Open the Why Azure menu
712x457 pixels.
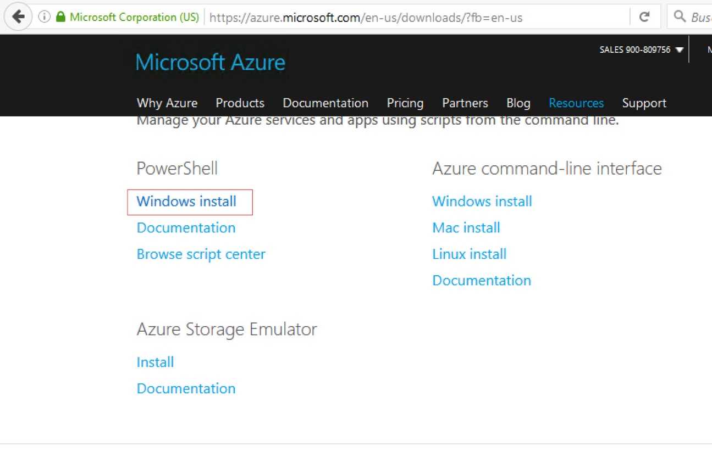pos(167,103)
